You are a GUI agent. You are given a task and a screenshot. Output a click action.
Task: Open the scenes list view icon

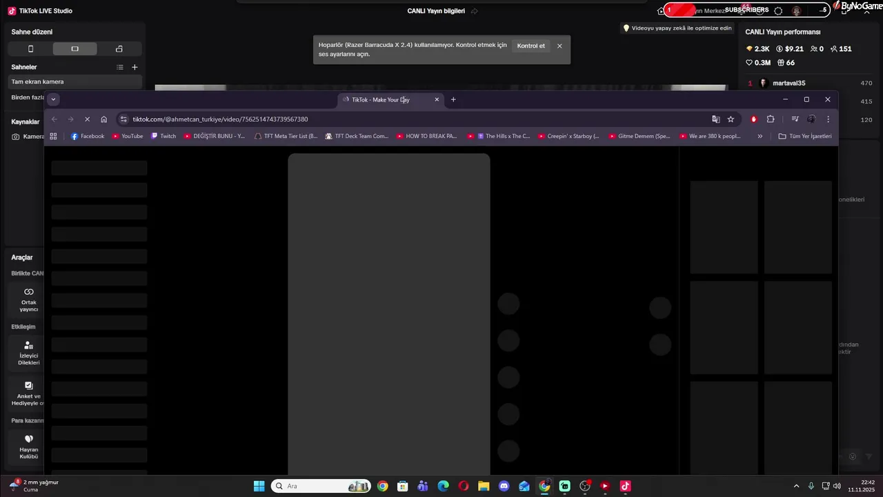pyautogui.click(x=120, y=67)
